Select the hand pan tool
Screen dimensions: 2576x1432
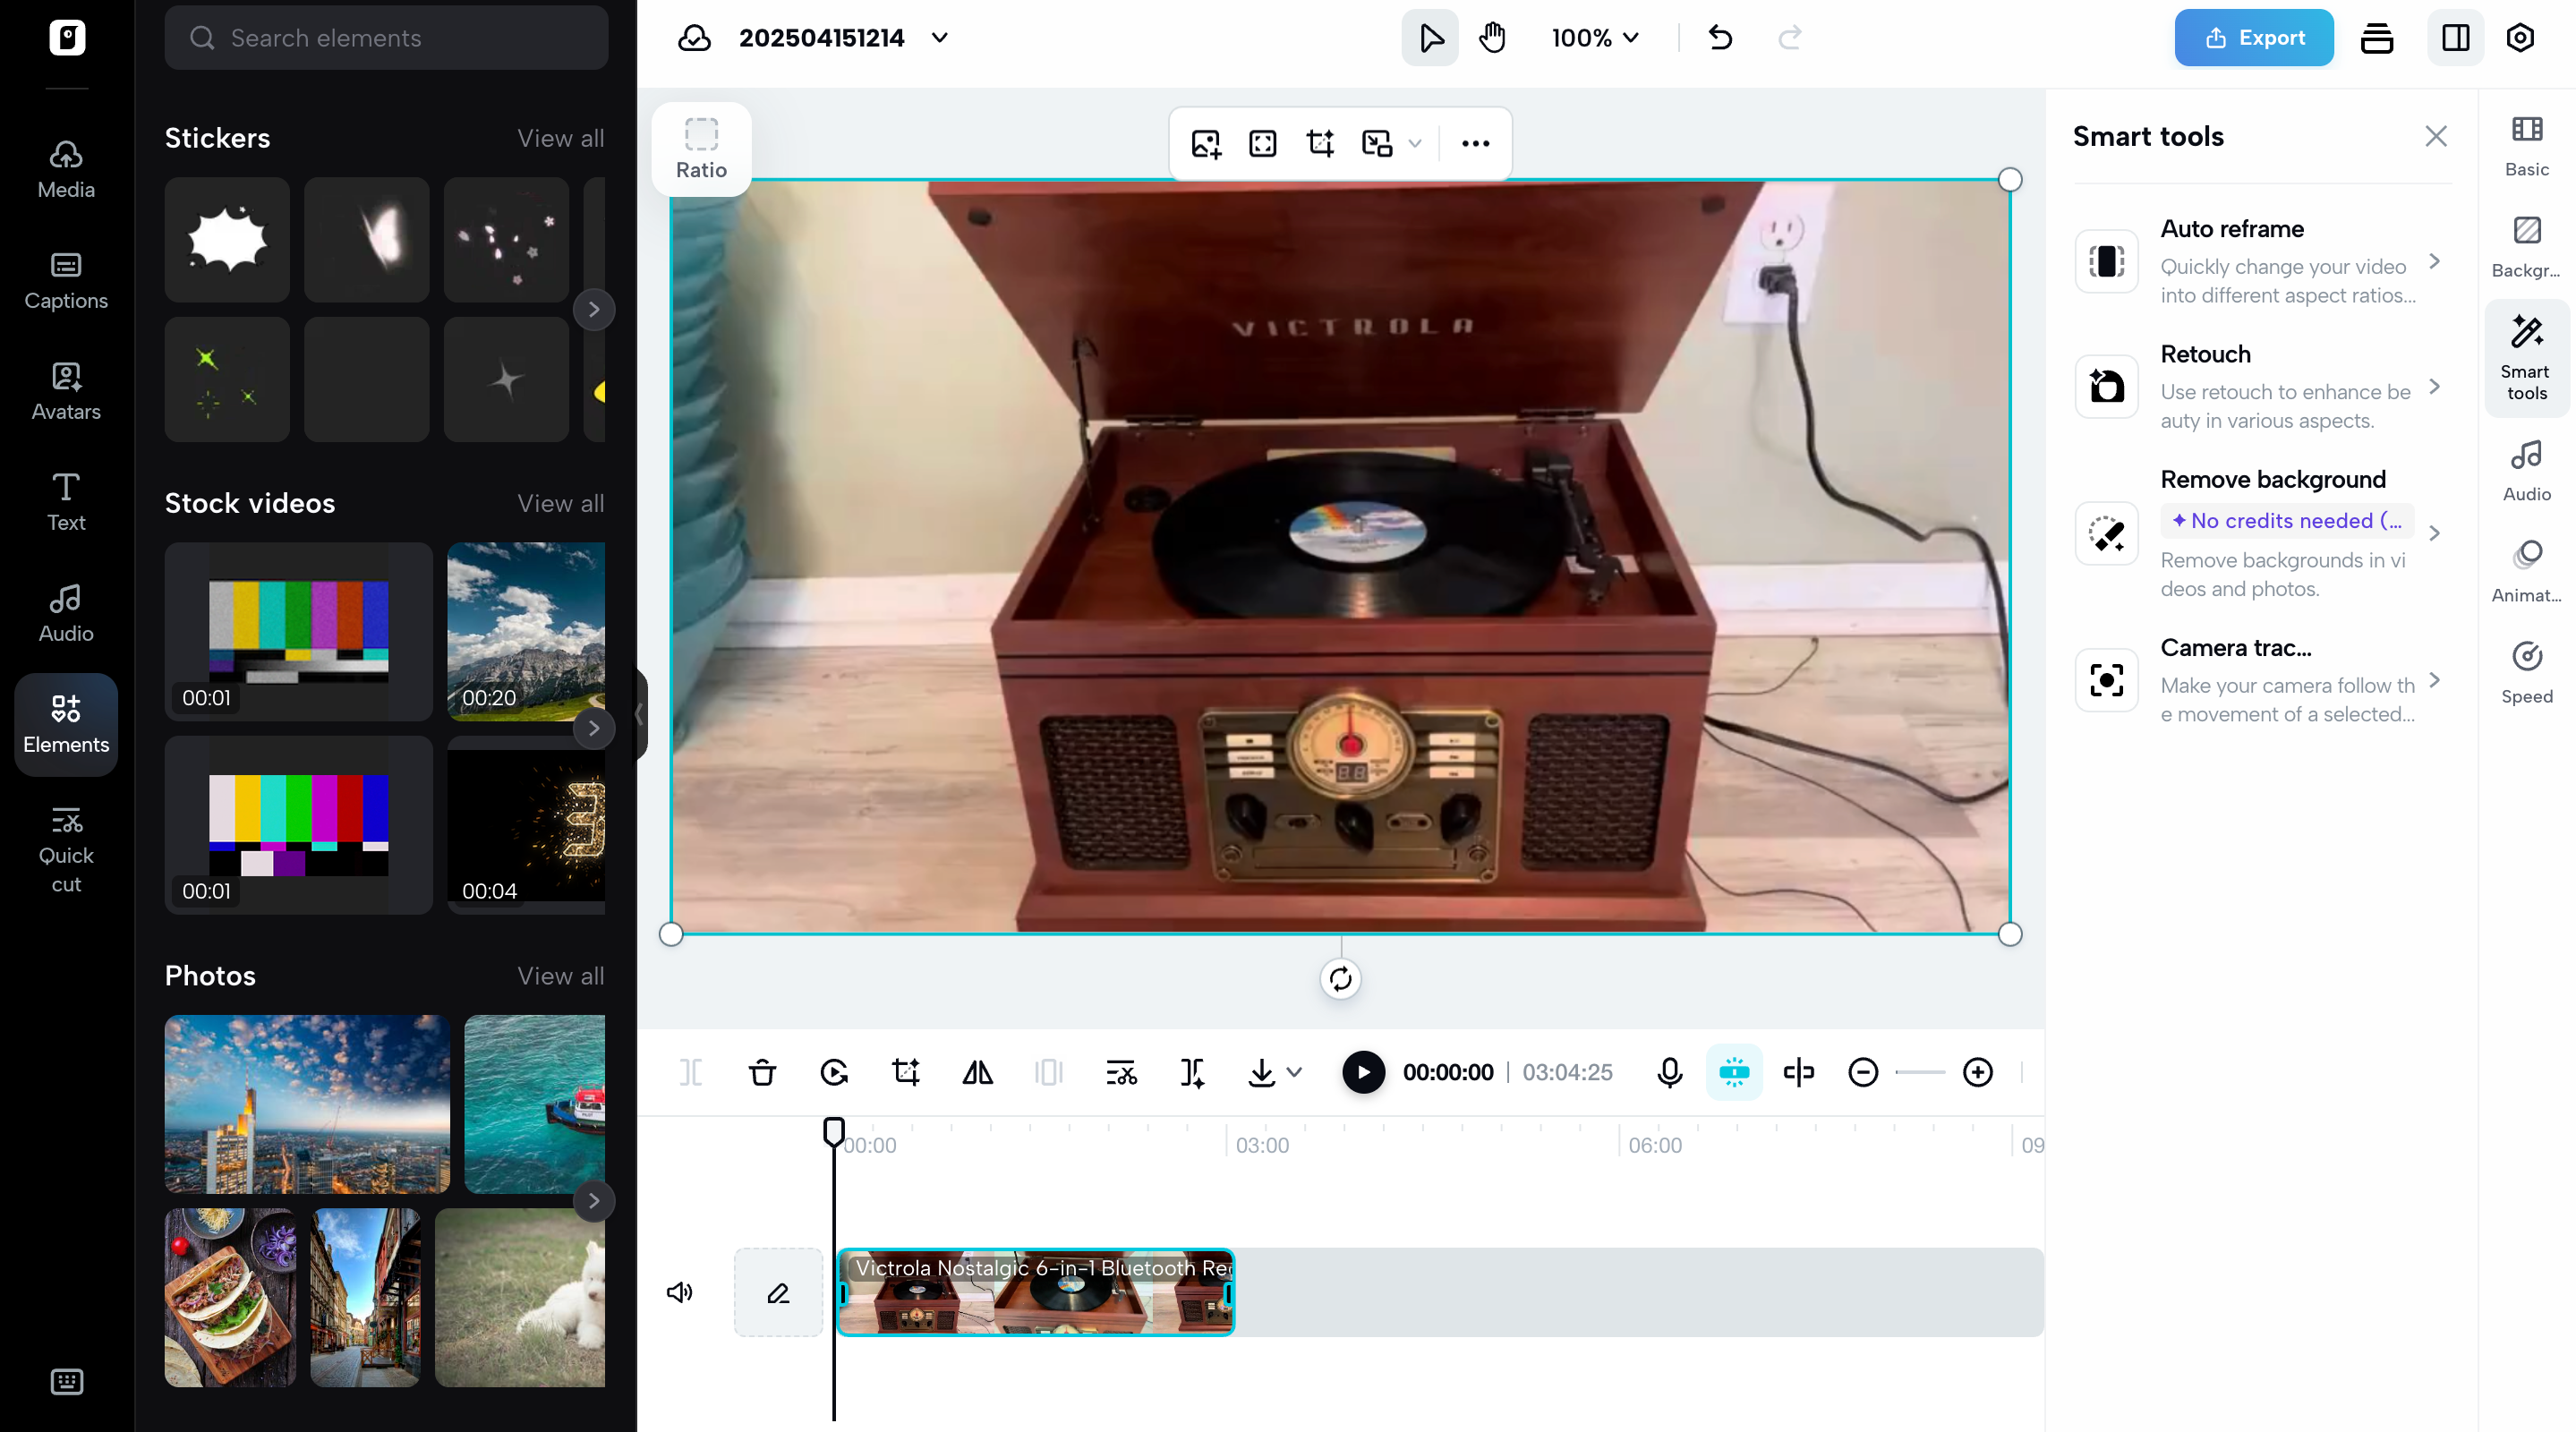(x=1492, y=38)
